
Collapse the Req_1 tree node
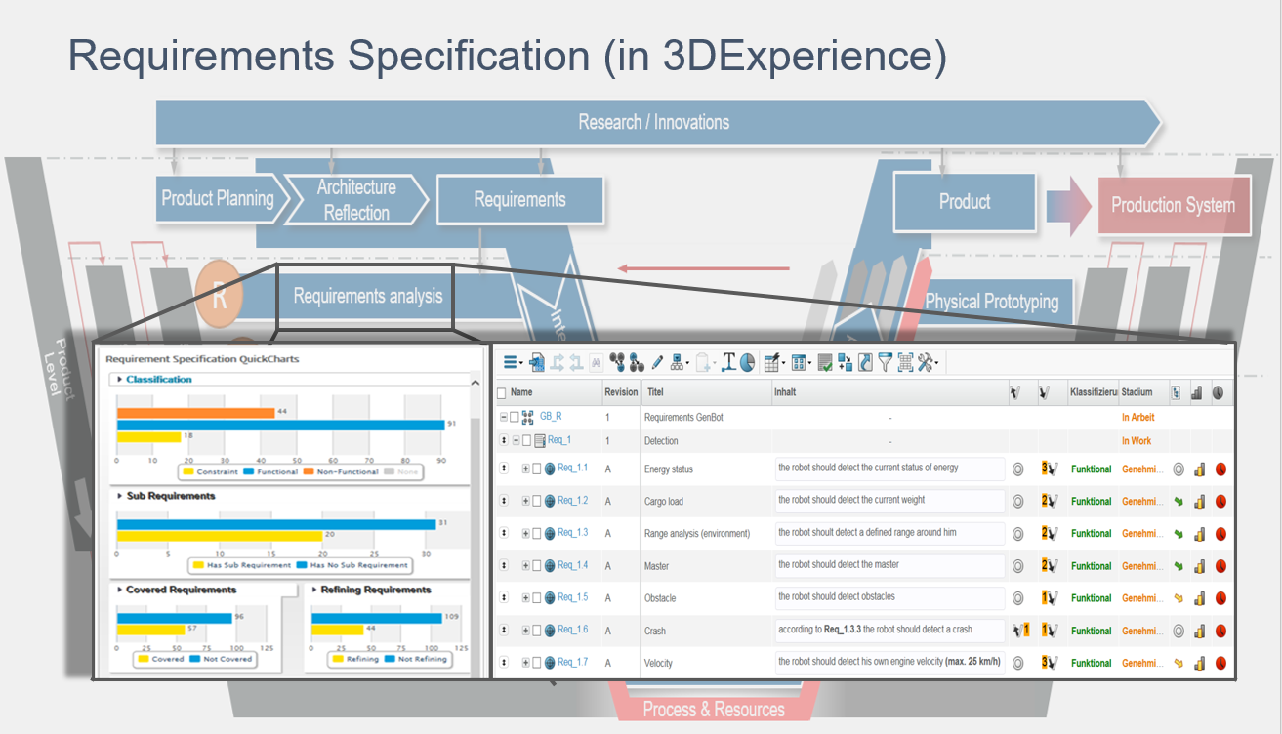pos(516,441)
